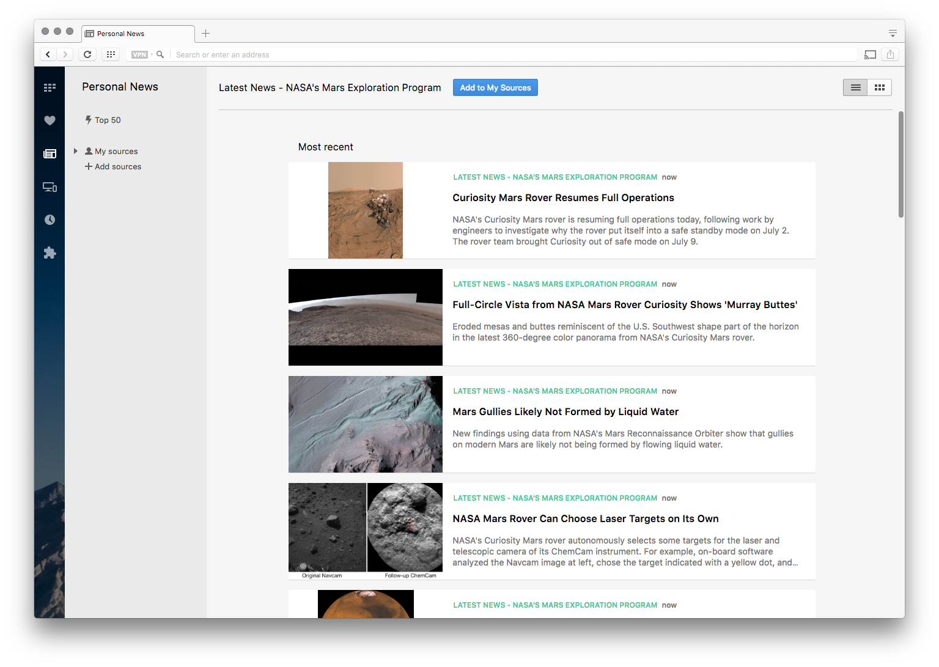Switch to grid view layout
Screen dimensions: 939x667
pos(880,87)
